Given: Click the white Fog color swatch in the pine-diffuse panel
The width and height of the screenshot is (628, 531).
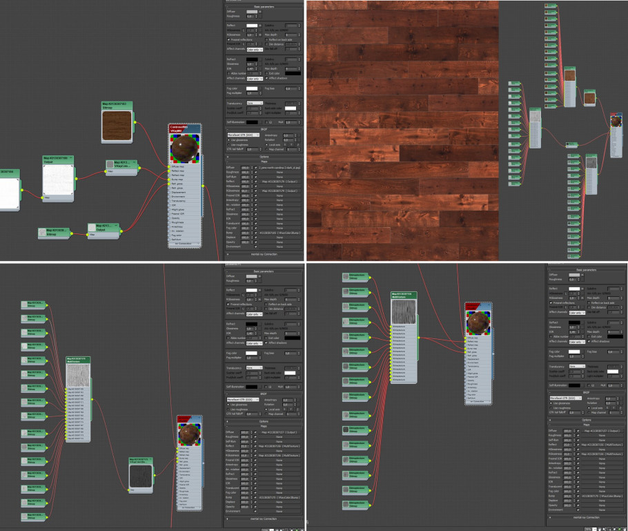Looking at the screenshot, I should (x=252, y=88).
